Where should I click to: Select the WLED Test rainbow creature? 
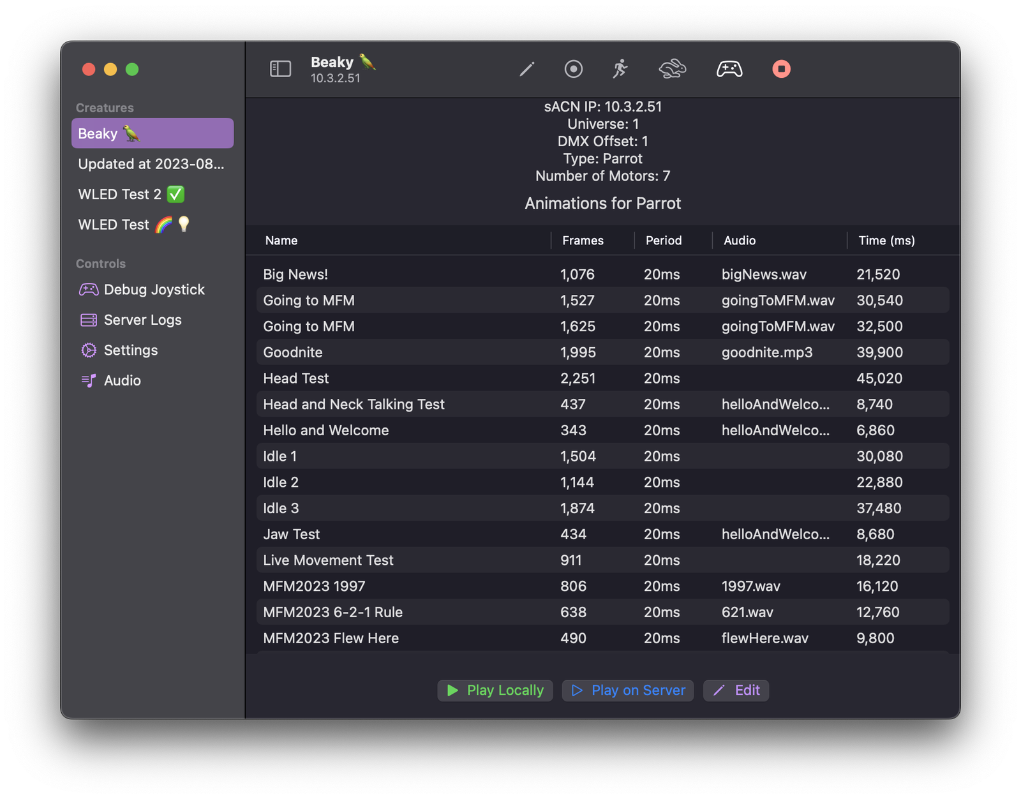(x=134, y=225)
